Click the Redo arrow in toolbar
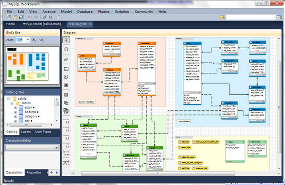Viewport: 285px width, 185px height. click(36, 17)
